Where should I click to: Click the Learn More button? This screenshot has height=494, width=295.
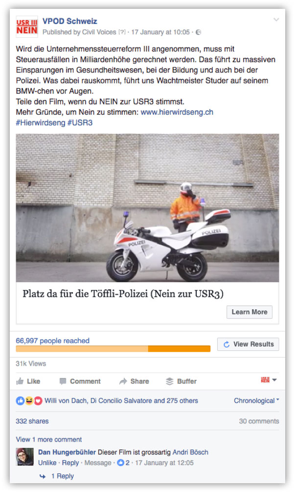coord(250,312)
